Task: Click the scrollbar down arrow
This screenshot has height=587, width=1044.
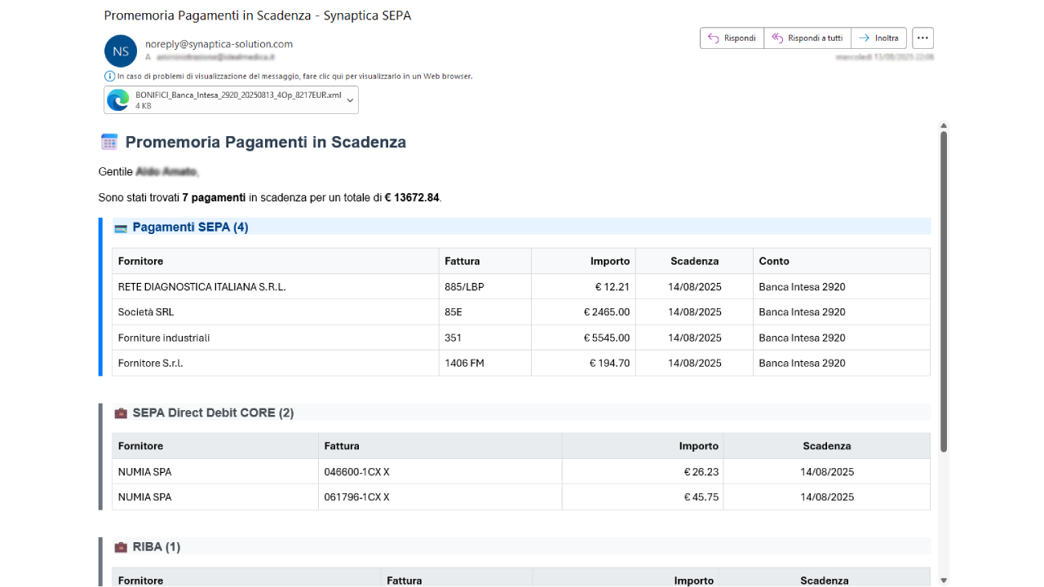Action: pyautogui.click(x=944, y=580)
